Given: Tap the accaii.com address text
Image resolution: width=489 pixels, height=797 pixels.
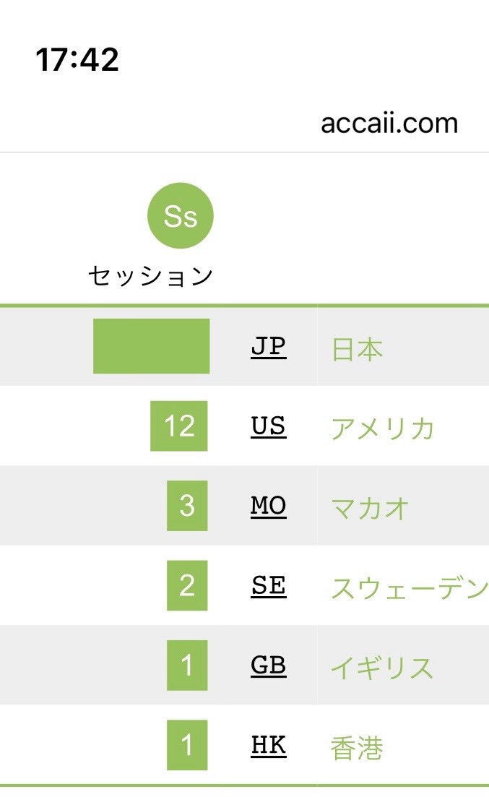Looking at the screenshot, I should tap(389, 123).
